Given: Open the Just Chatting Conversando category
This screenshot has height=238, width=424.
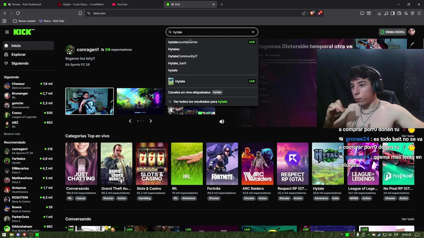Looking at the screenshot, I should [81, 164].
